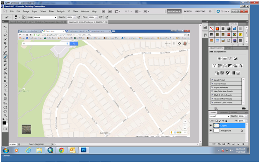The image size is (260, 163).
Task: Open the CS Live menu
Action: [x=223, y=11]
